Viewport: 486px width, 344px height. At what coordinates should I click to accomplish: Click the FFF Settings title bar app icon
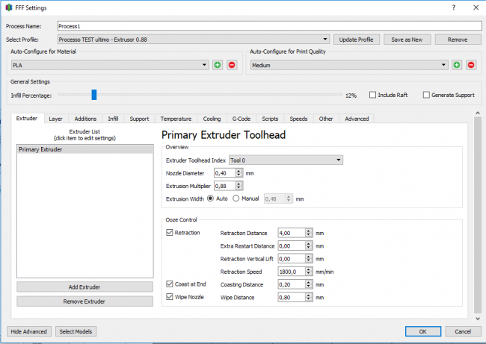[7, 7]
